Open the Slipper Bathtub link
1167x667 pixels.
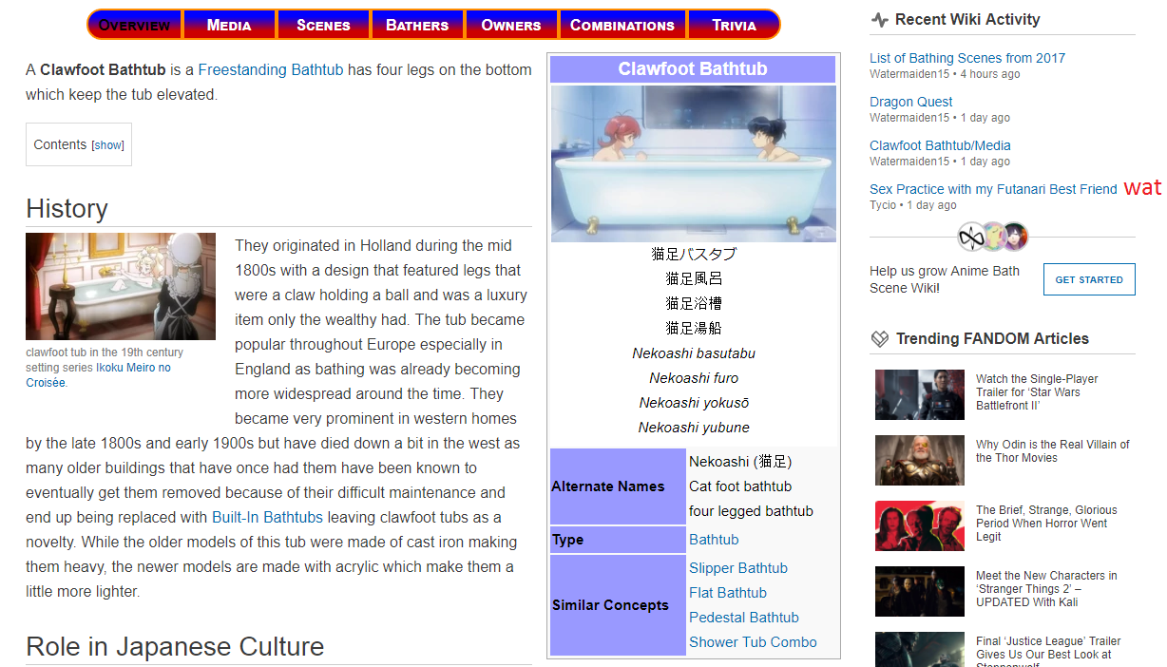click(x=738, y=567)
